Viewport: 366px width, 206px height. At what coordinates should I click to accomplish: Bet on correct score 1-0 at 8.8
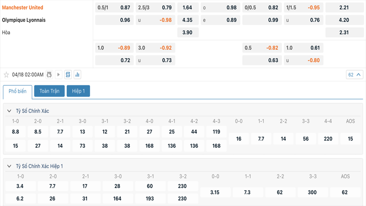[x=16, y=132]
